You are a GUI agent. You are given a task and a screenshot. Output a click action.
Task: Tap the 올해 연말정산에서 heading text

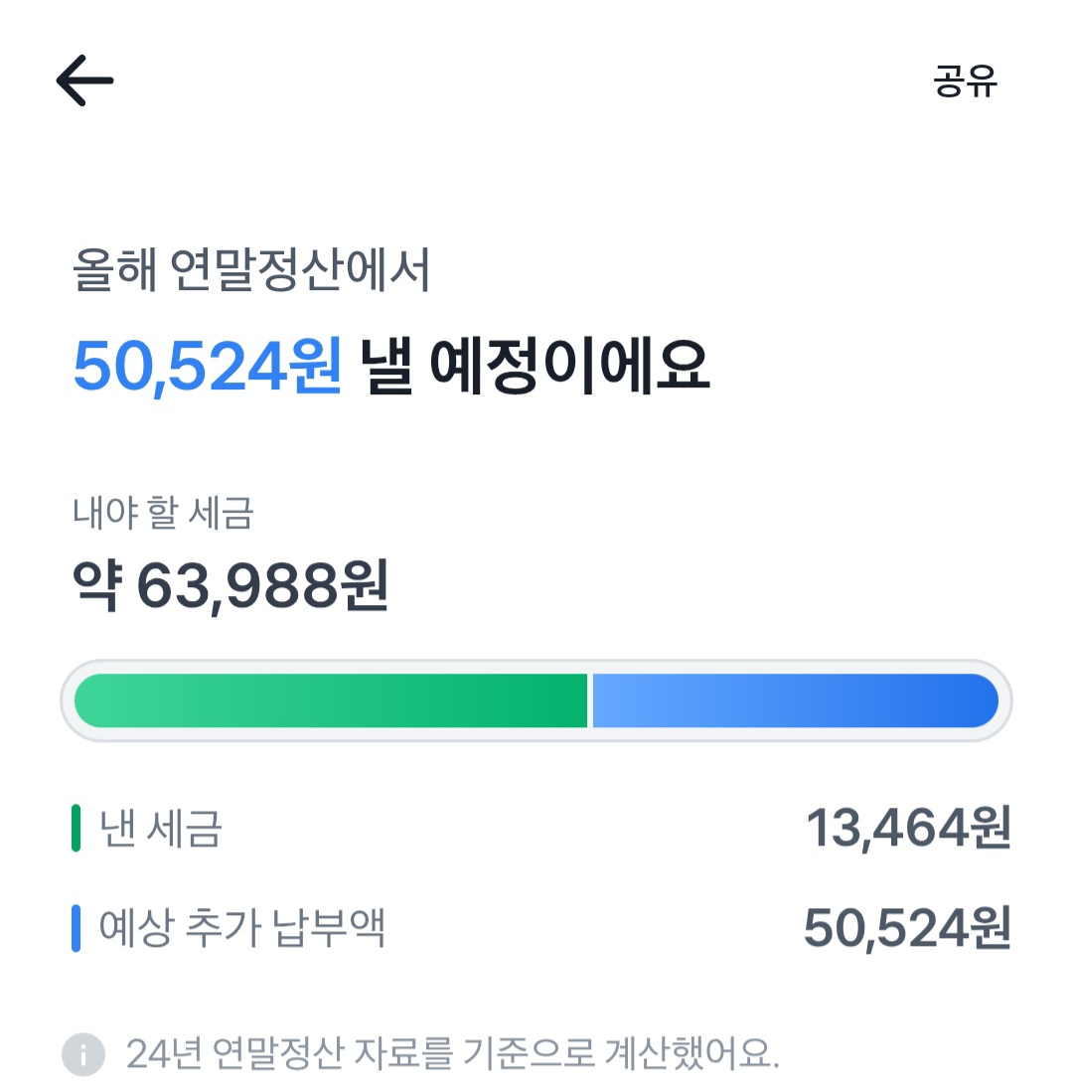click(251, 272)
